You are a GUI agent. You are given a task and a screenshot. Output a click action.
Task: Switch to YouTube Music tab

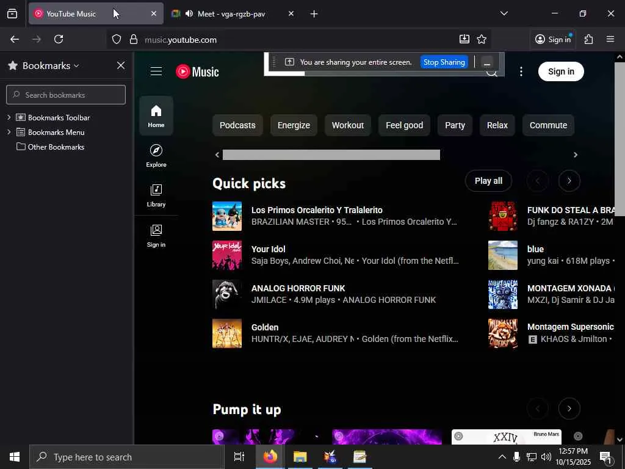(96, 13)
